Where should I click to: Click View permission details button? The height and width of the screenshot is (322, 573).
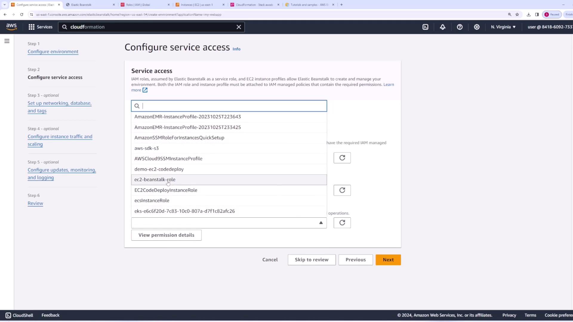pyautogui.click(x=166, y=235)
